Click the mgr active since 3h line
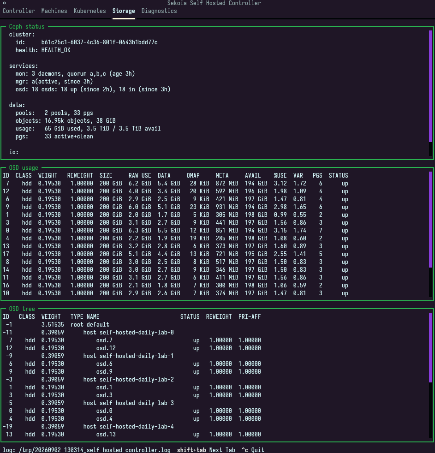 point(54,82)
